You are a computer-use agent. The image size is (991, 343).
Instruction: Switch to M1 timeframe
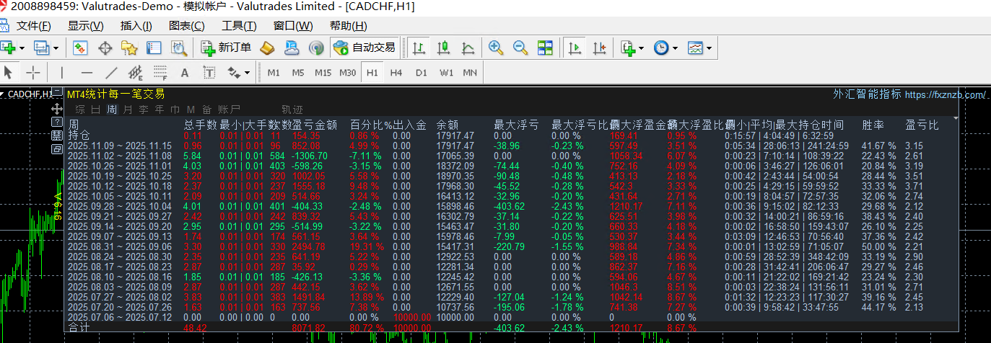[x=274, y=73]
